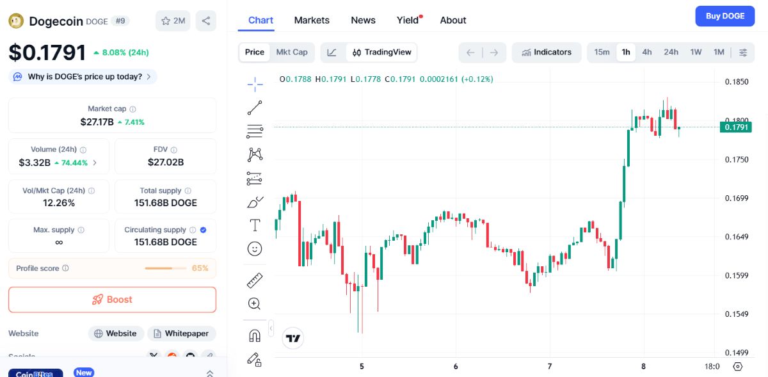Expand the Volume (24h) details arrow
The width and height of the screenshot is (768, 377).
tap(95, 163)
